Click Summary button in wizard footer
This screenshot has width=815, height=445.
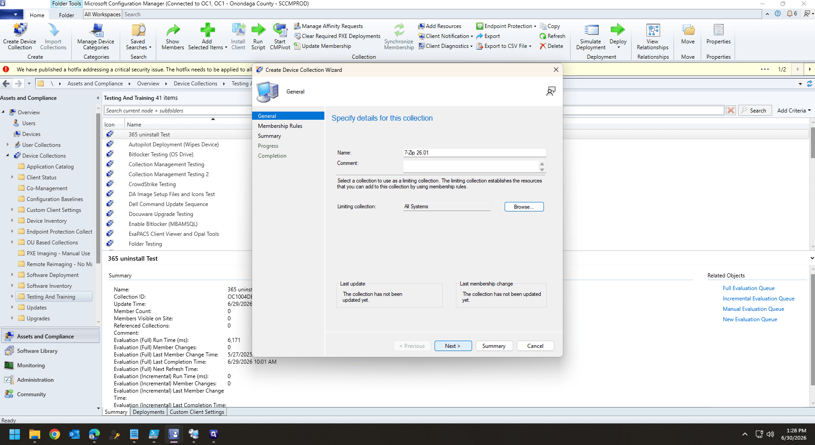pos(494,346)
